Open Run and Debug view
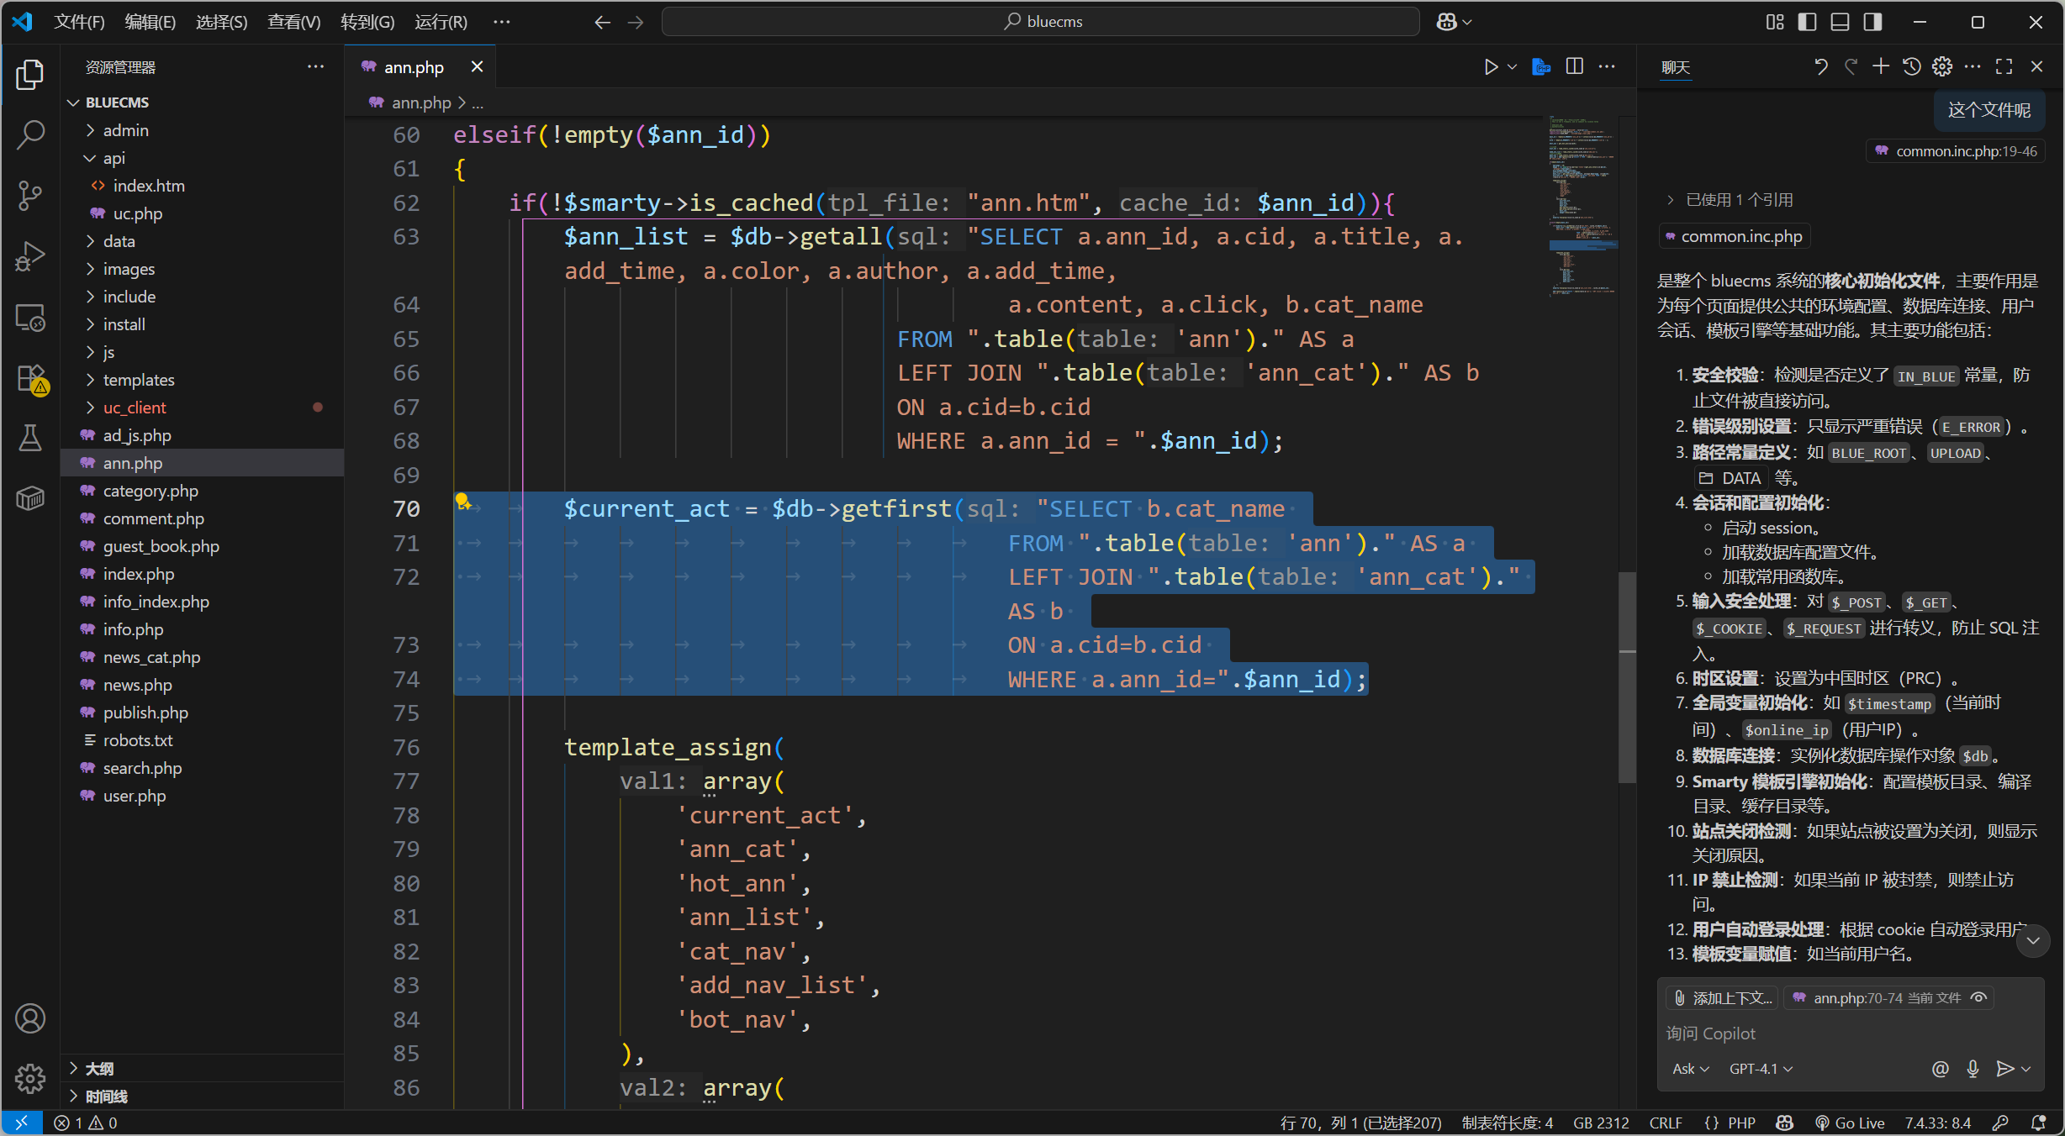The height and width of the screenshot is (1136, 2065). pos(30,256)
